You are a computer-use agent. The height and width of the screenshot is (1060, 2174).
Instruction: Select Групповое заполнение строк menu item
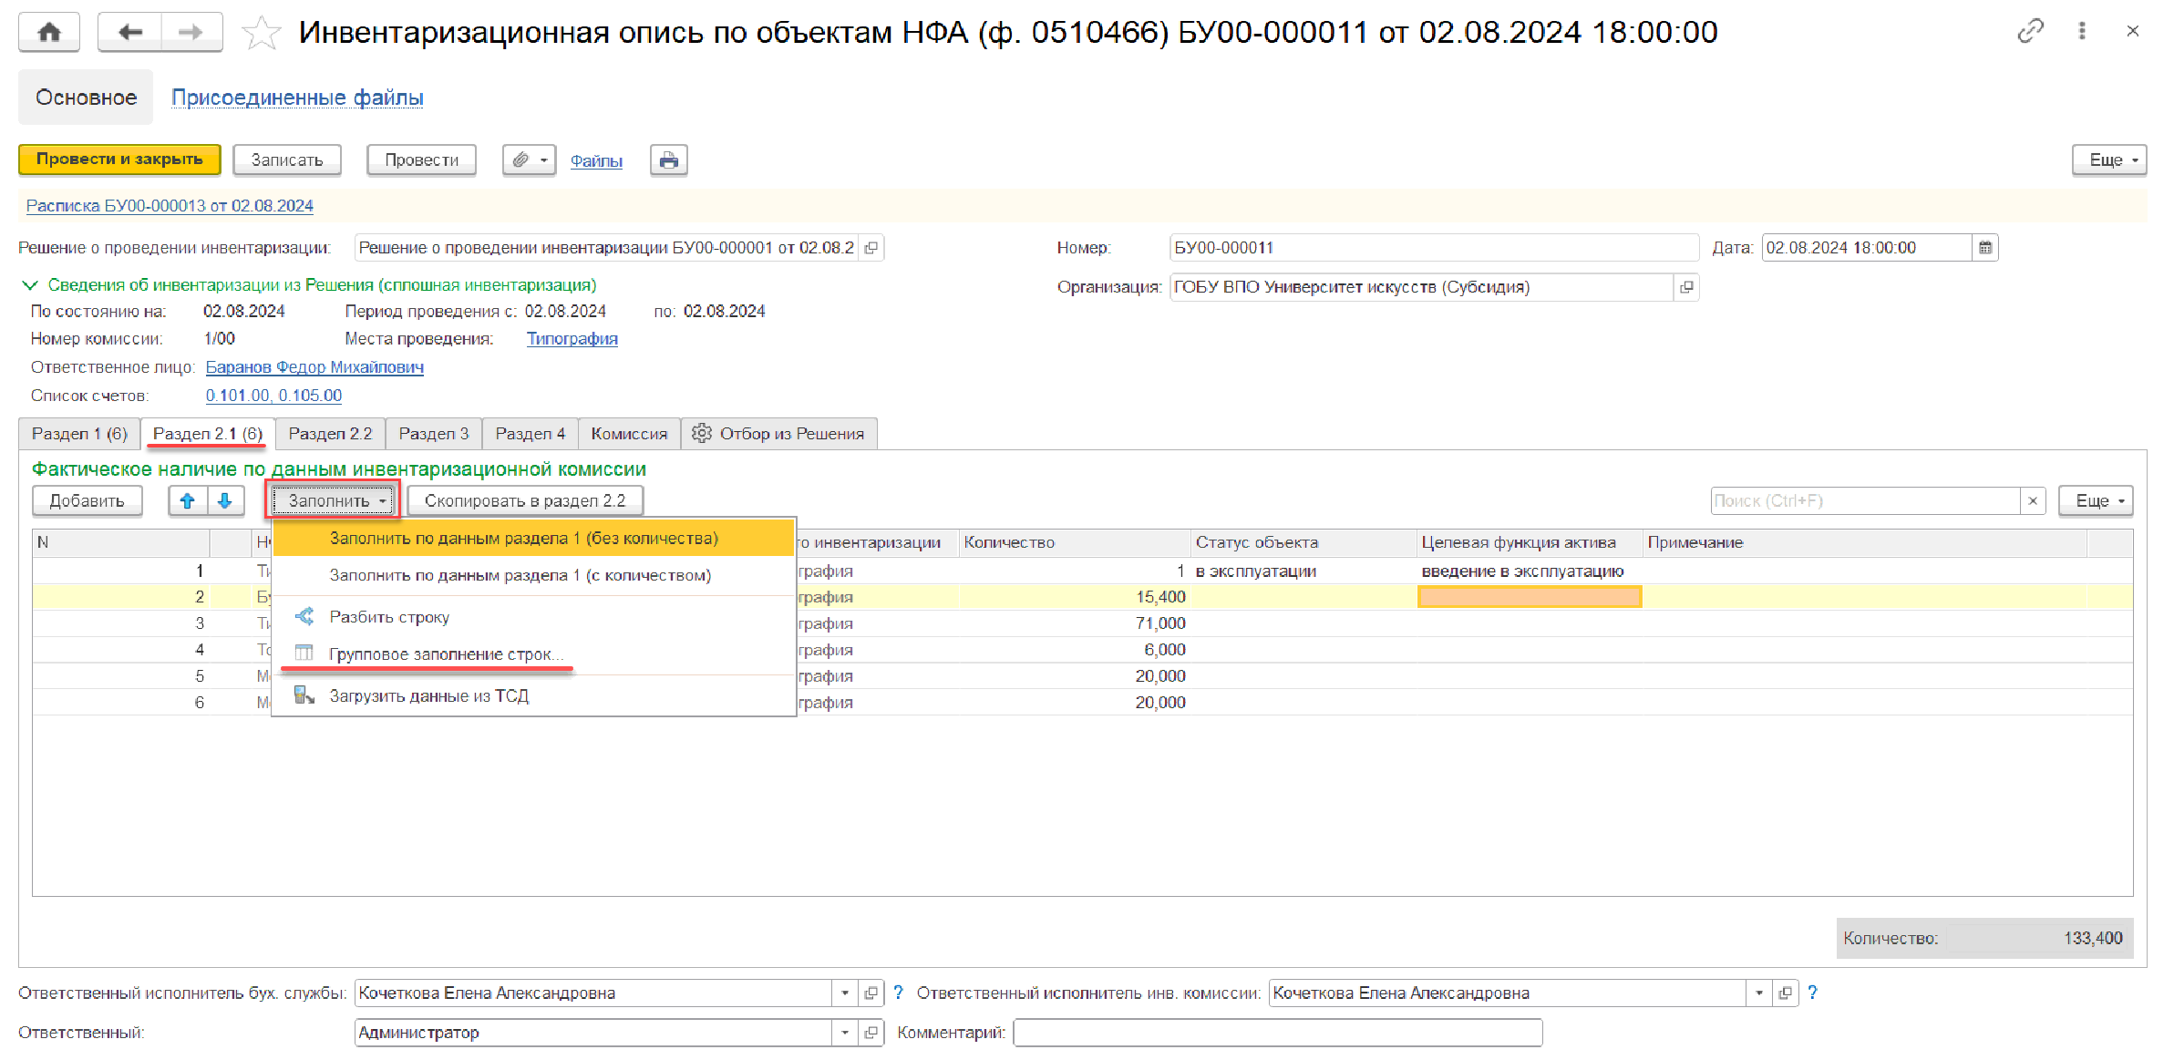[x=446, y=654]
